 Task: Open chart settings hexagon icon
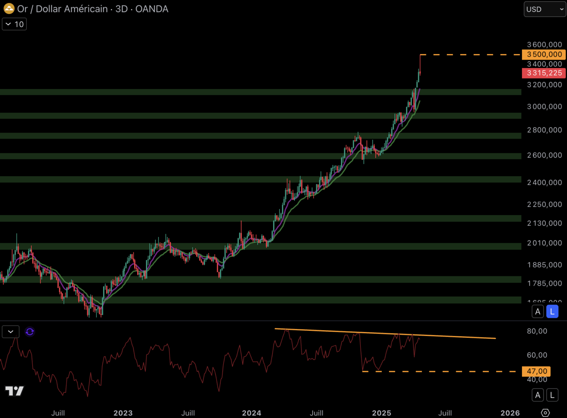tap(545, 413)
